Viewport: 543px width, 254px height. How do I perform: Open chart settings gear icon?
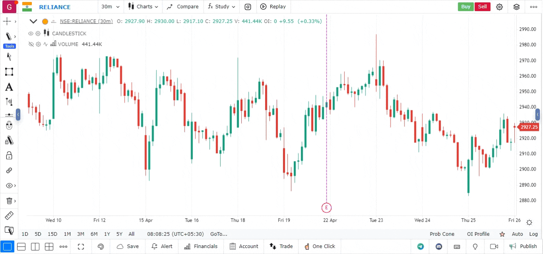pos(500,7)
